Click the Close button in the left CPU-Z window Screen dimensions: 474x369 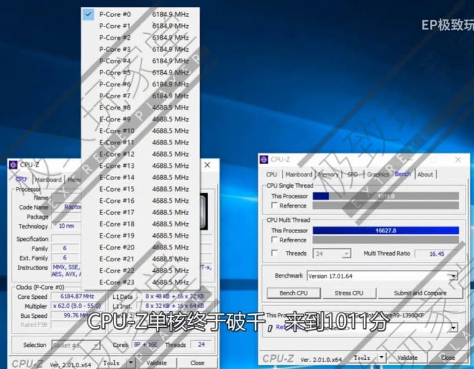(x=198, y=363)
